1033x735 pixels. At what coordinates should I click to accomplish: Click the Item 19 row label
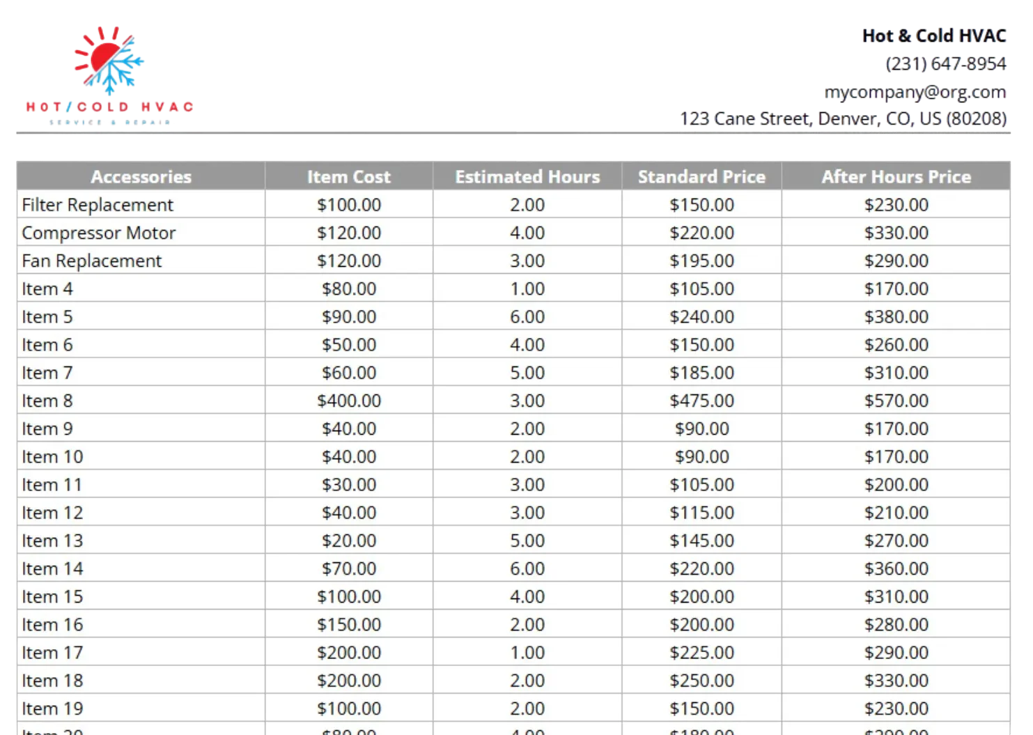click(x=52, y=709)
